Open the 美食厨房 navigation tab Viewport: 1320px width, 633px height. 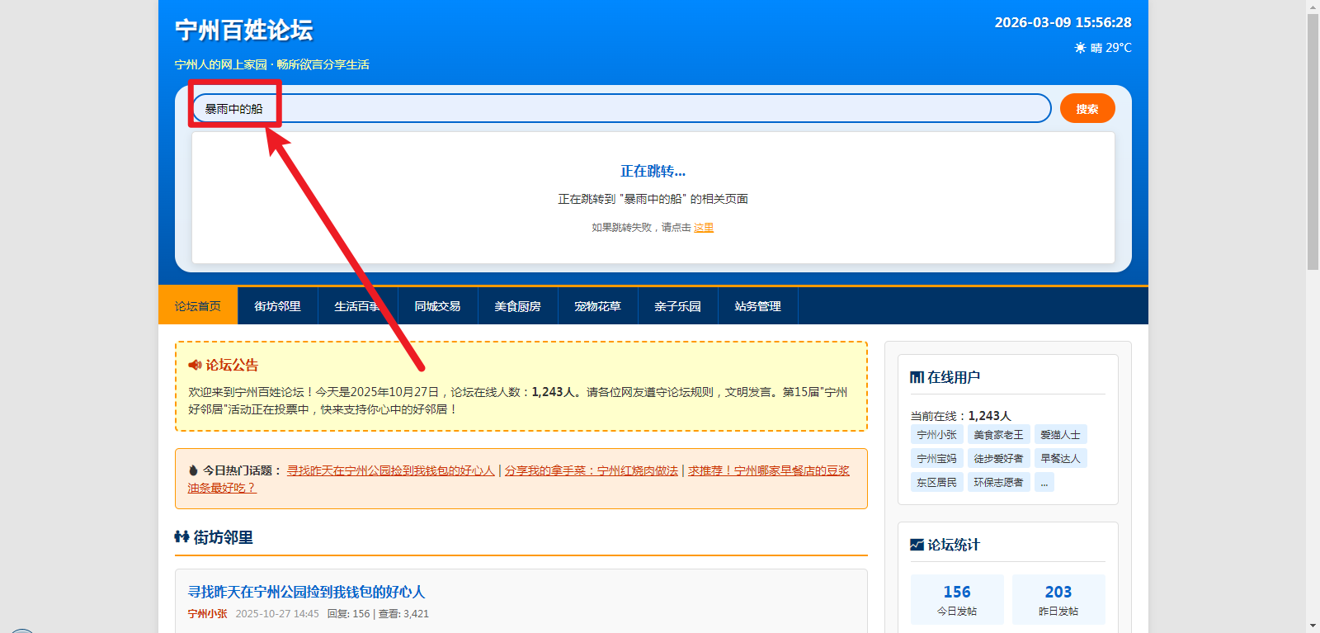518,306
